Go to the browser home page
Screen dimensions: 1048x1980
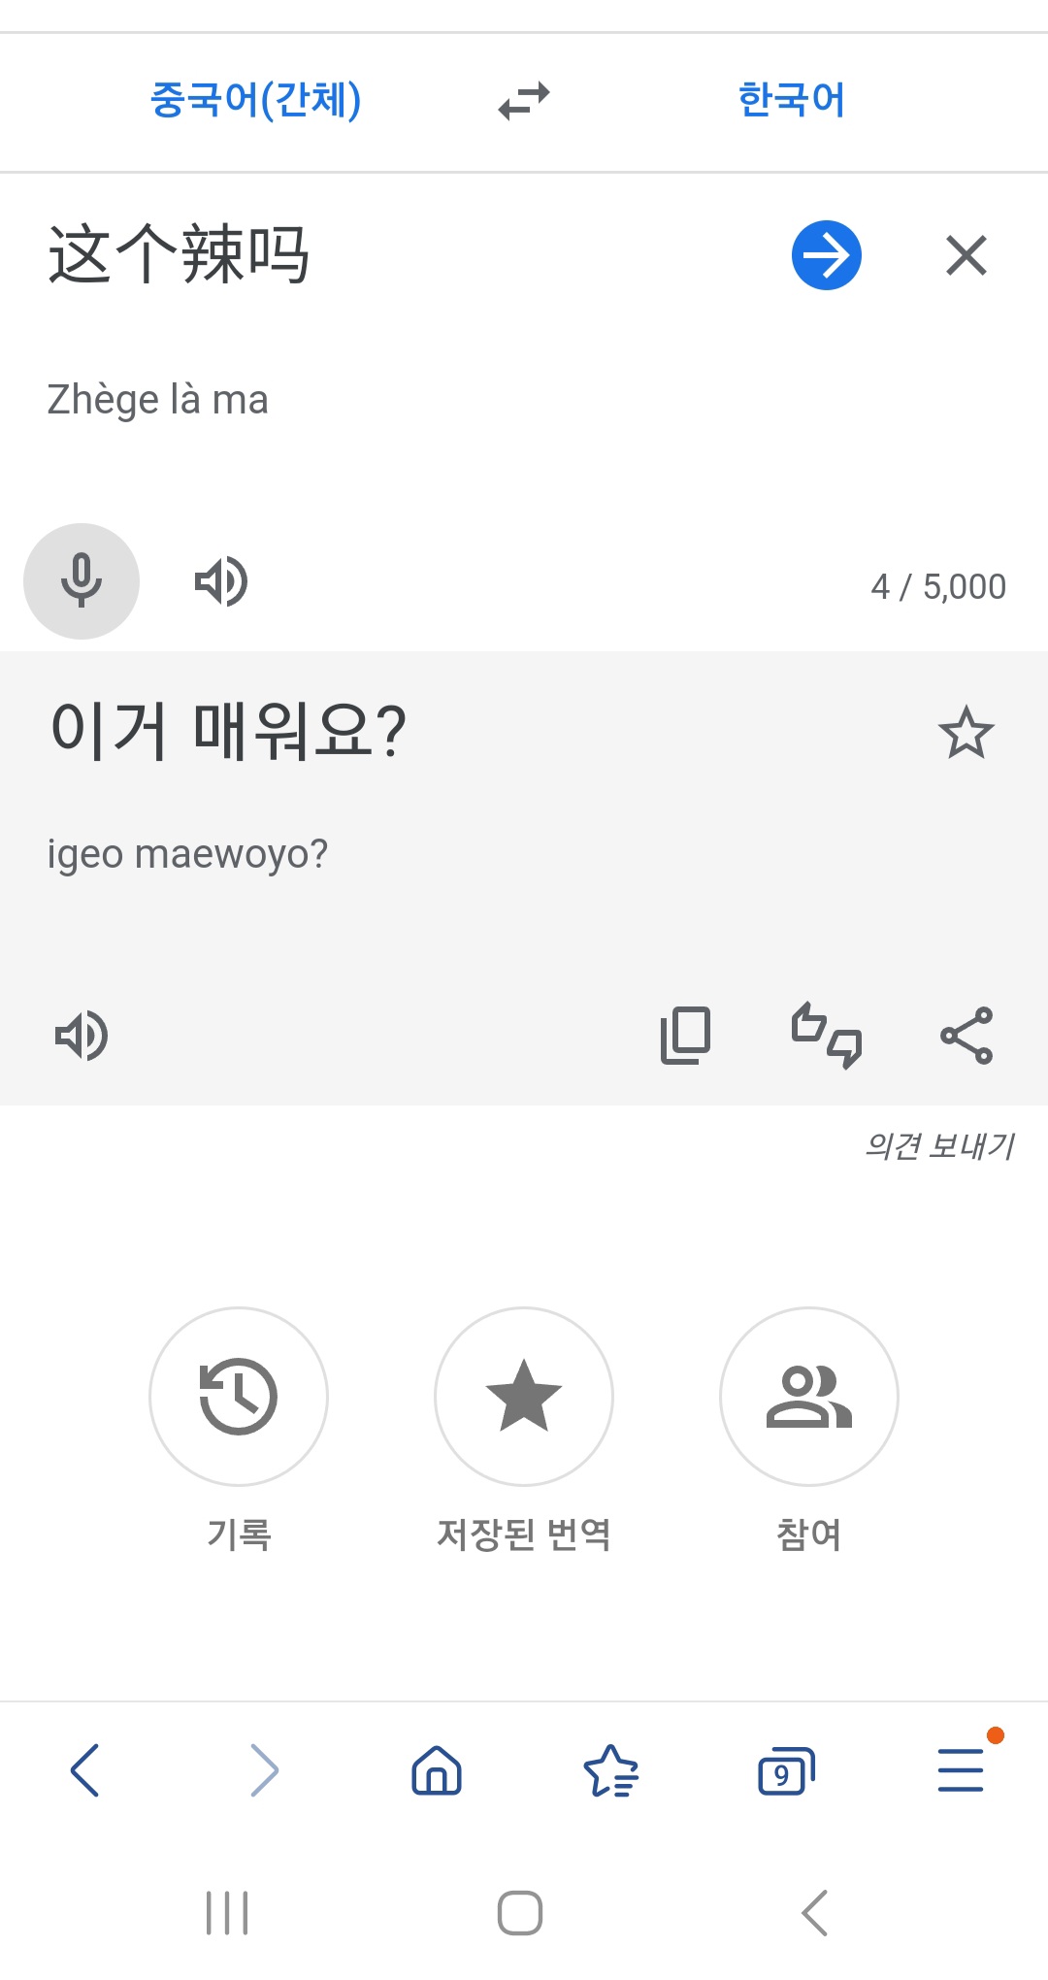pyautogui.click(x=437, y=1770)
